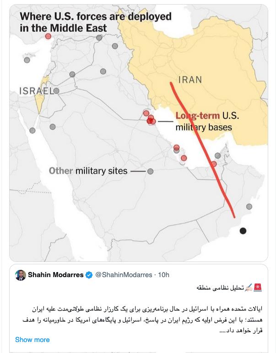Image resolution: width=276 pixels, height=353 pixels.
Task: Click the IRAN label on the map
Action: (x=189, y=80)
